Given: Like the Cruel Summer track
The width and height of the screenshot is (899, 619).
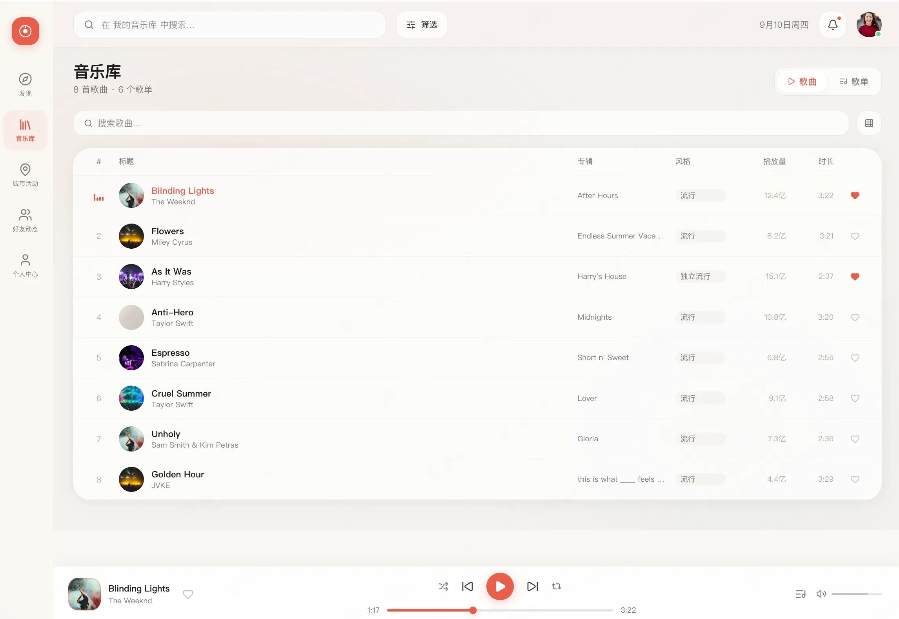Looking at the screenshot, I should click(x=855, y=398).
